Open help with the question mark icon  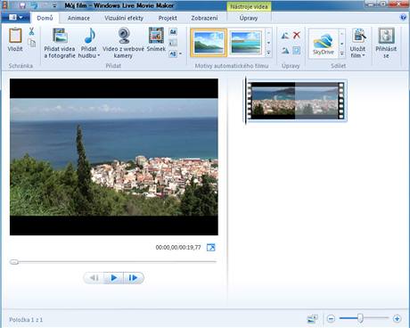point(403,17)
